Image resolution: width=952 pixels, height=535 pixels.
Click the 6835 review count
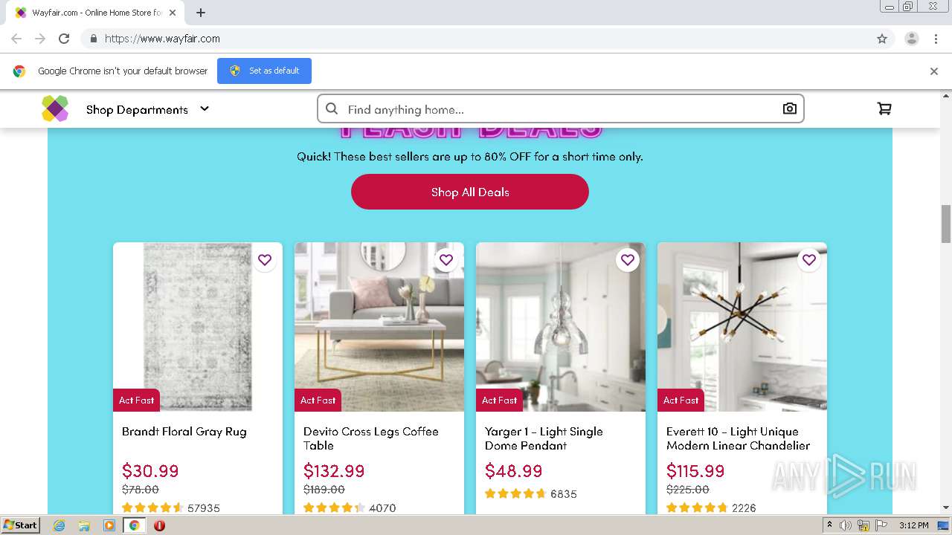(x=564, y=494)
